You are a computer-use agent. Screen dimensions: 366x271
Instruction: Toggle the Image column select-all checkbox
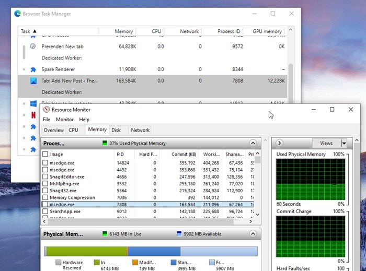point(45,155)
